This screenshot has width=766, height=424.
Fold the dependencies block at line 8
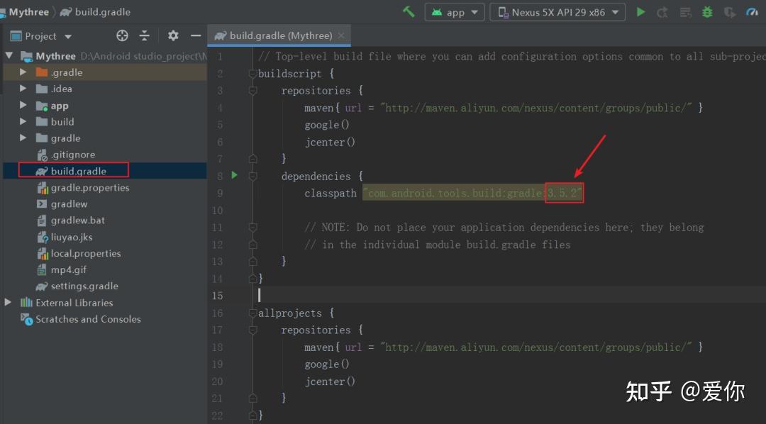pyautogui.click(x=252, y=176)
